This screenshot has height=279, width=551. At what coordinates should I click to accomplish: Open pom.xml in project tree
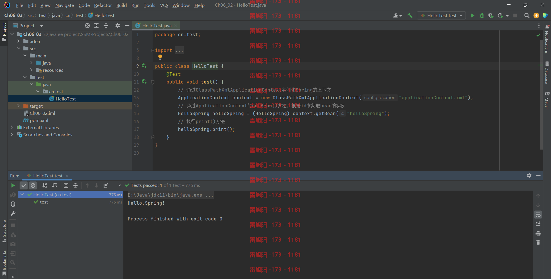[x=39, y=120]
